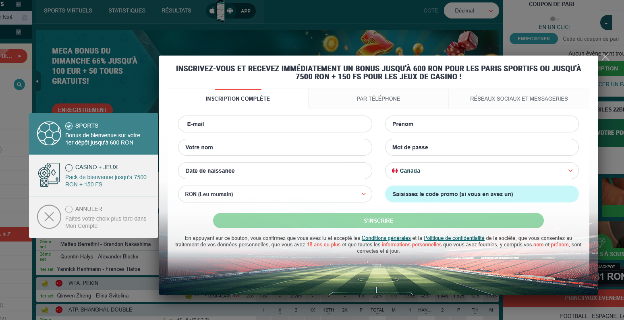The height and width of the screenshot is (320, 624).
Task: Collapse the left sidebar arrow handle
Action: [37, 81]
